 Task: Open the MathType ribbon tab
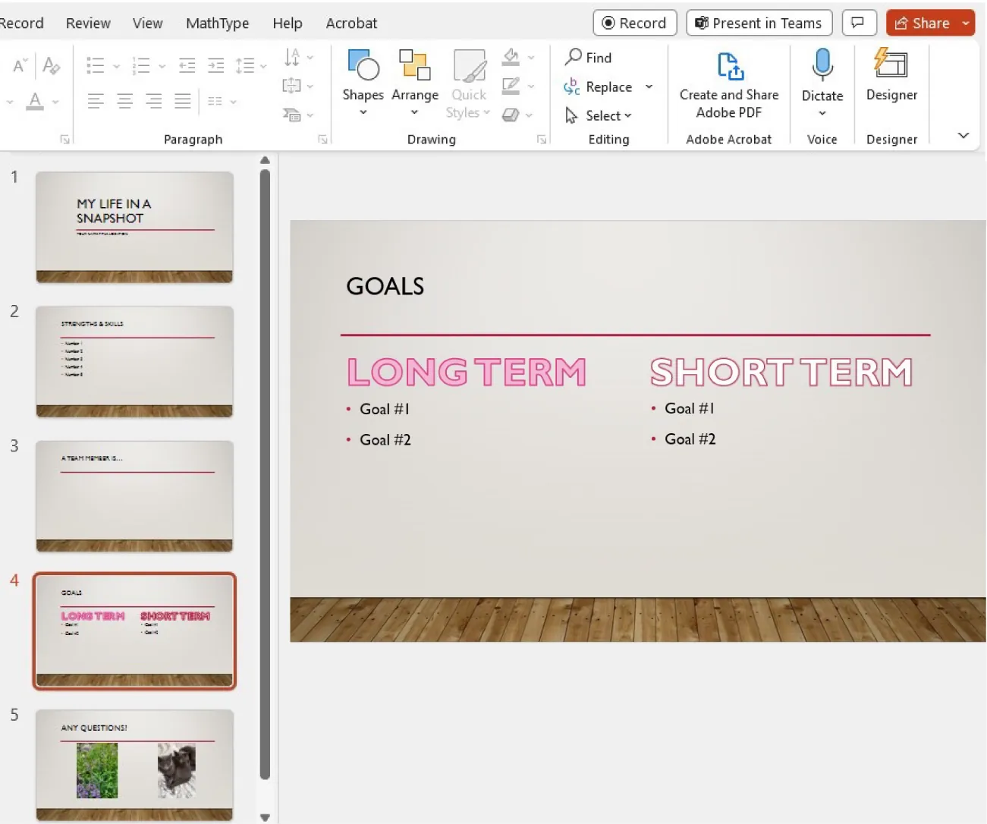(x=217, y=23)
